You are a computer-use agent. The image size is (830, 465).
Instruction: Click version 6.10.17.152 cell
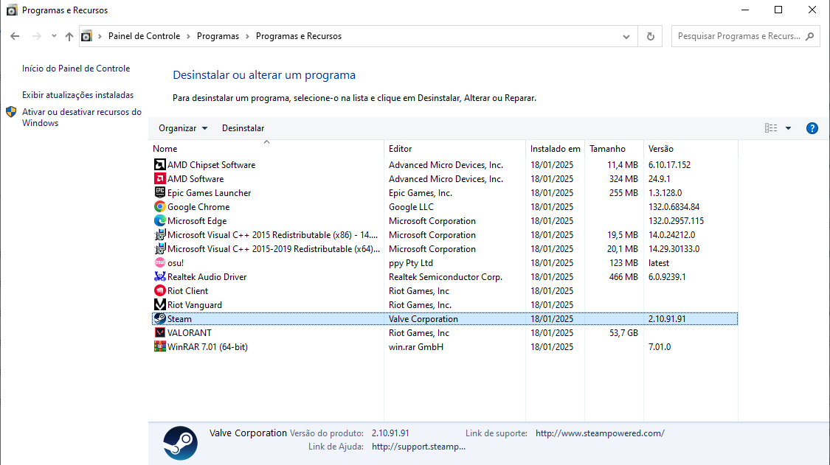click(670, 165)
